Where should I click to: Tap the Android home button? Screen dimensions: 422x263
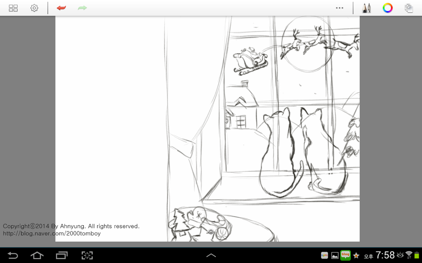click(37, 255)
